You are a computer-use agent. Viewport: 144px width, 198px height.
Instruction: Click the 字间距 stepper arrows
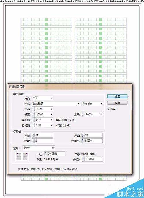coord(33,120)
